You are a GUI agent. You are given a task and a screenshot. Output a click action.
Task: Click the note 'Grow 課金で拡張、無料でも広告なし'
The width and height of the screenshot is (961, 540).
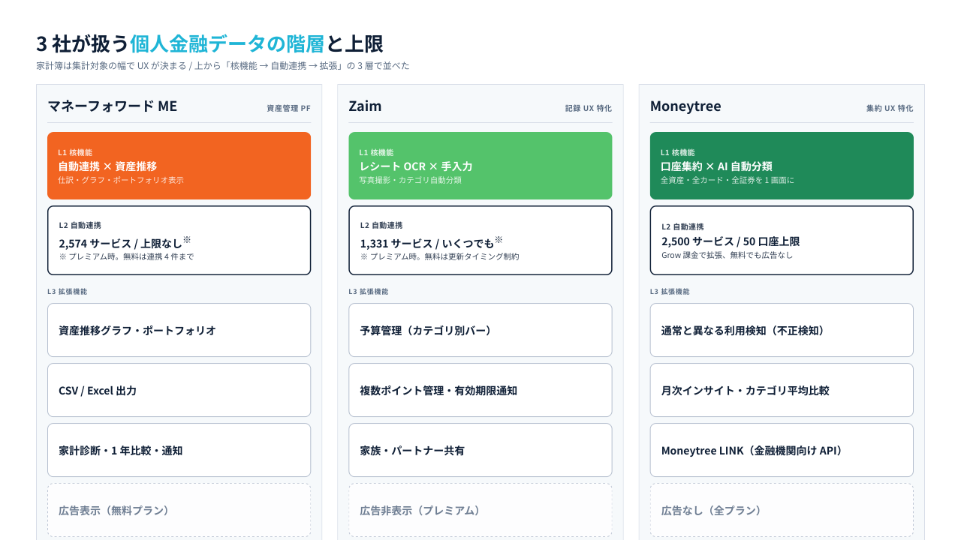click(x=727, y=255)
